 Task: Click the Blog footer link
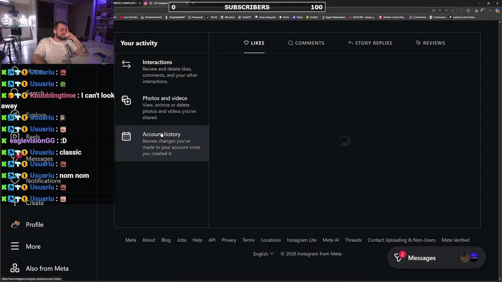166,240
